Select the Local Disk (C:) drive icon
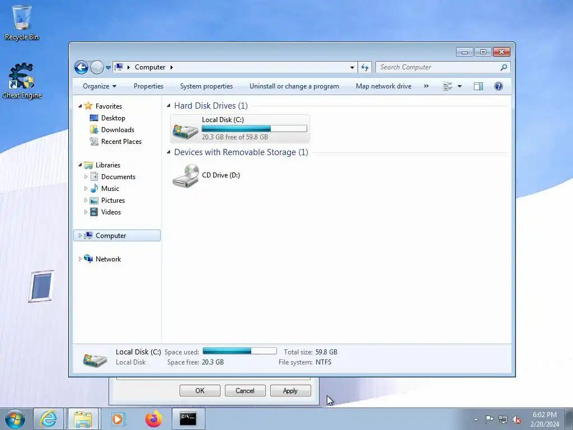The height and width of the screenshot is (430, 573). (x=185, y=131)
